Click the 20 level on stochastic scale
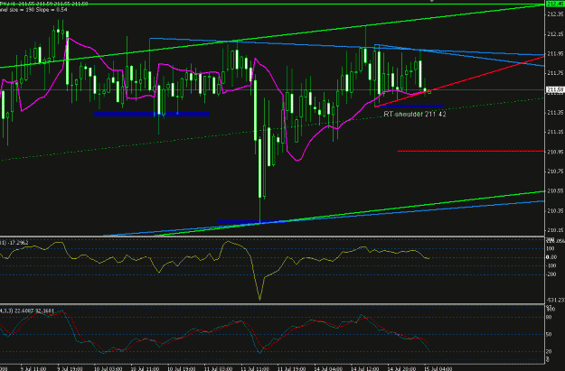Image resolution: width=565 pixels, height=371 pixels. pyautogui.click(x=549, y=351)
